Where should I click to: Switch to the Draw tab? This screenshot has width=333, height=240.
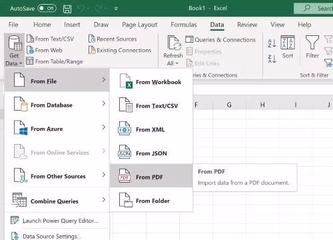101,25
